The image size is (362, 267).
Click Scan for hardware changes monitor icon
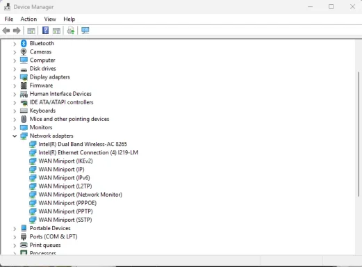tap(85, 31)
